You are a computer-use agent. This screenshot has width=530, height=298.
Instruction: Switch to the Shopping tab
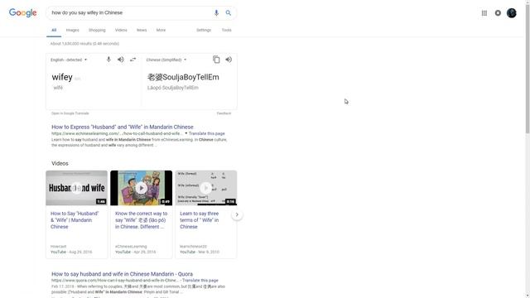click(97, 30)
